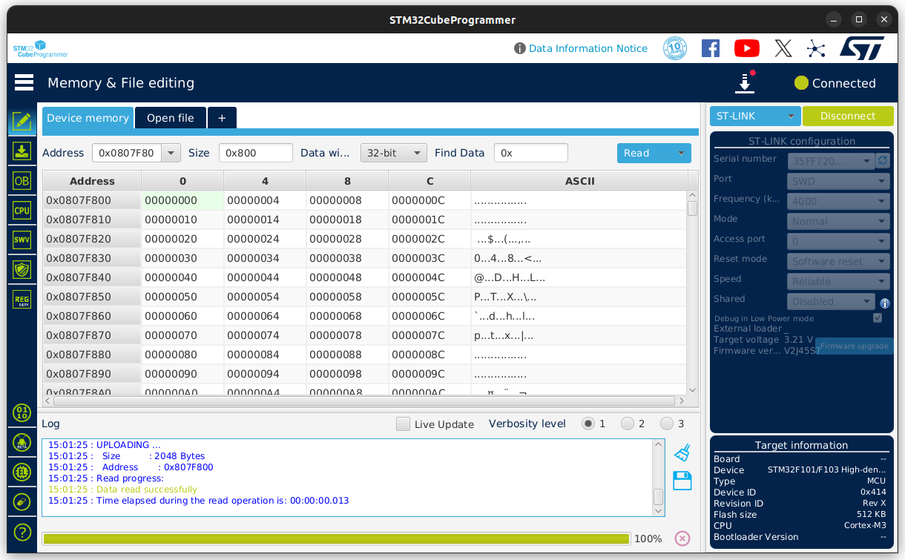
Task: Select cell 00000054 in row 0x0807F850
Action: [265, 297]
